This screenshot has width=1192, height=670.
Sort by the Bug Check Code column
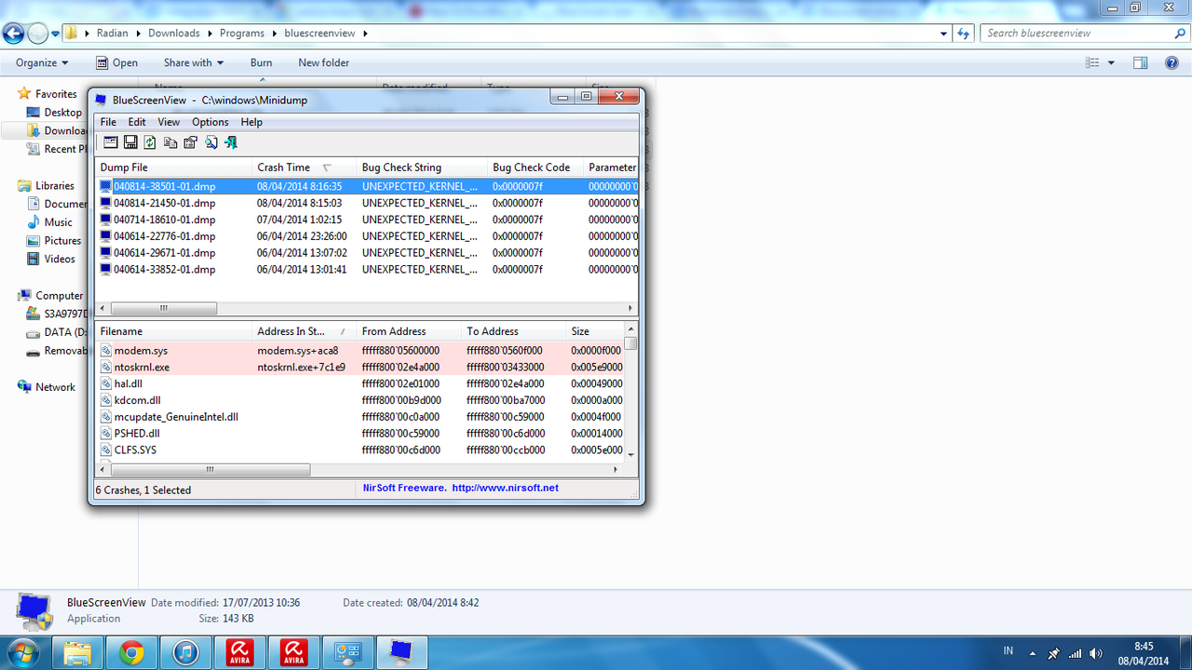pos(535,167)
